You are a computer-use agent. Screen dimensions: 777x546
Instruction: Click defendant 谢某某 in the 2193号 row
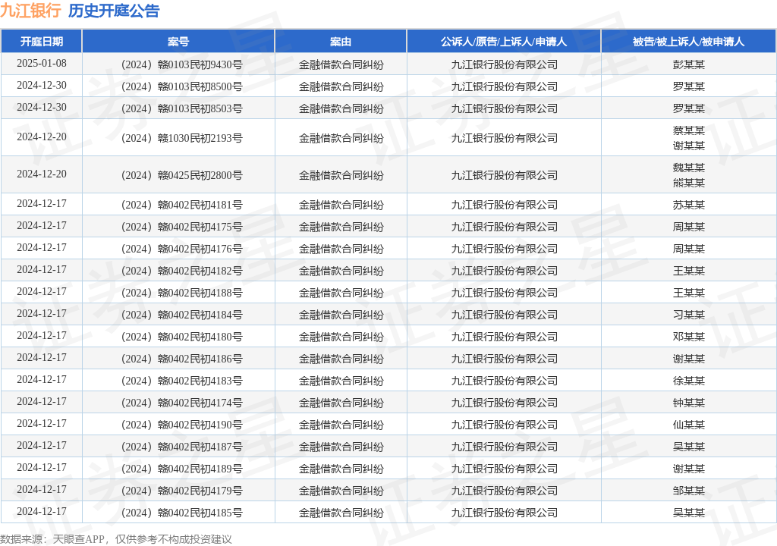[689, 146]
